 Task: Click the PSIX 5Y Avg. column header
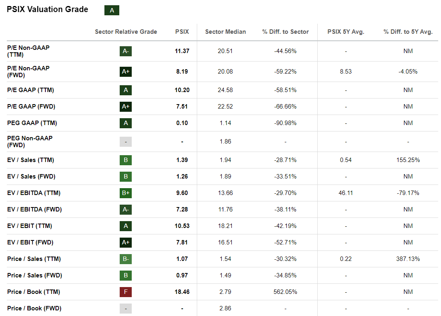pos(346,32)
